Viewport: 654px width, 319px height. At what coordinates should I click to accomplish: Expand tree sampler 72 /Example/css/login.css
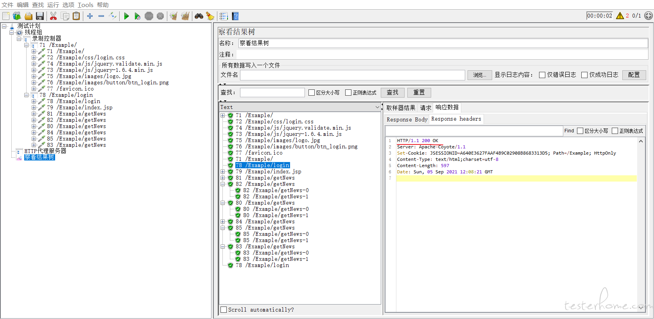point(34,57)
